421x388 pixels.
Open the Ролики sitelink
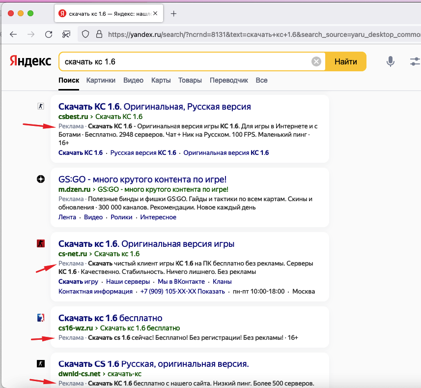pyautogui.click(x=121, y=217)
